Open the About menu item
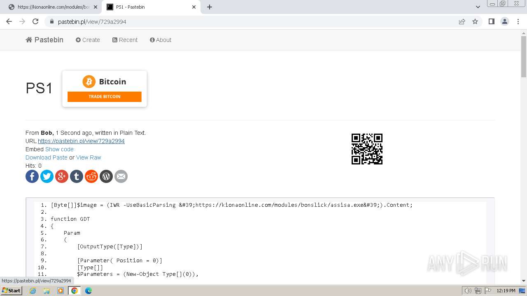 tap(161, 40)
